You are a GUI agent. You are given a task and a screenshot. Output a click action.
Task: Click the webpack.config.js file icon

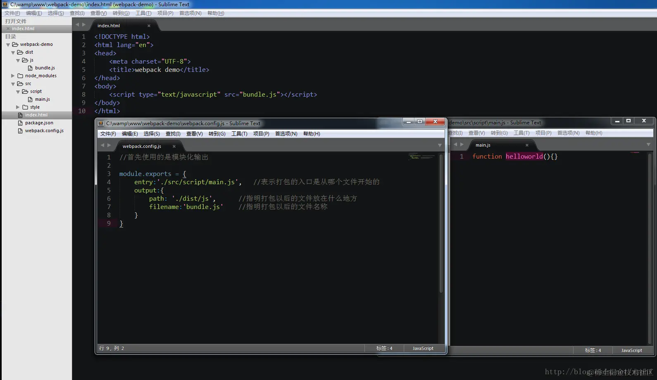pyautogui.click(x=20, y=131)
